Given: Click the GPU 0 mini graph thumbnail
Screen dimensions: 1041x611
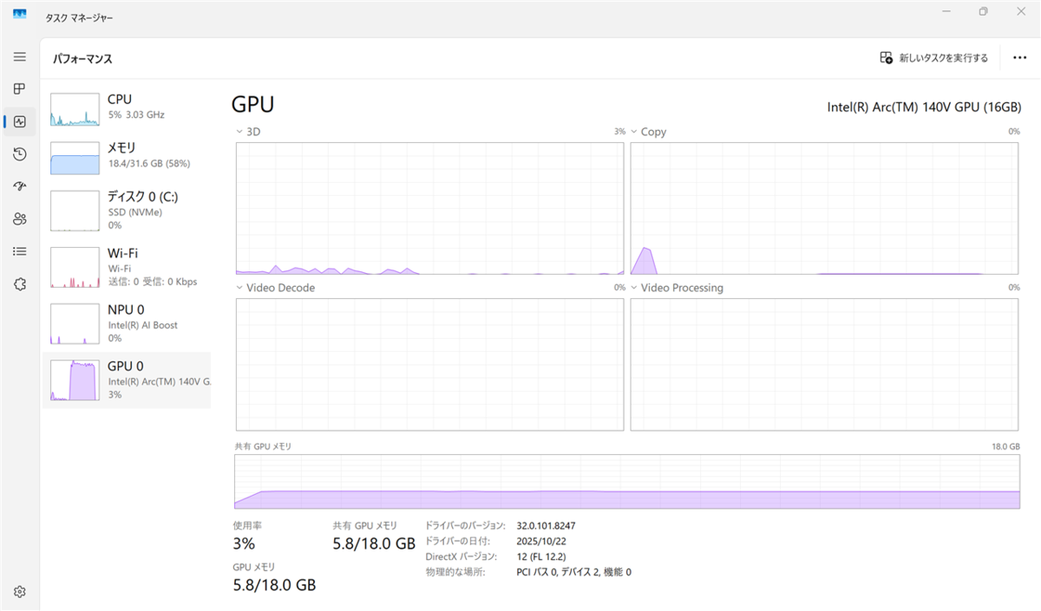Looking at the screenshot, I should tap(75, 380).
